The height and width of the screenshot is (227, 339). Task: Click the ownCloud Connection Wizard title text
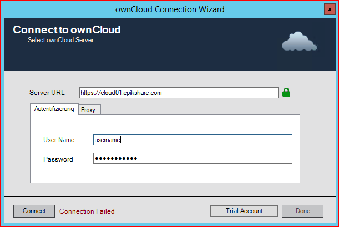(x=170, y=9)
